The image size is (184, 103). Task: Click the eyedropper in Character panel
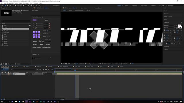177,25
